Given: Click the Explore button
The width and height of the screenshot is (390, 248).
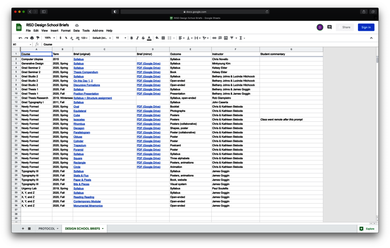Looking at the screenshot, I should point(367,228).
